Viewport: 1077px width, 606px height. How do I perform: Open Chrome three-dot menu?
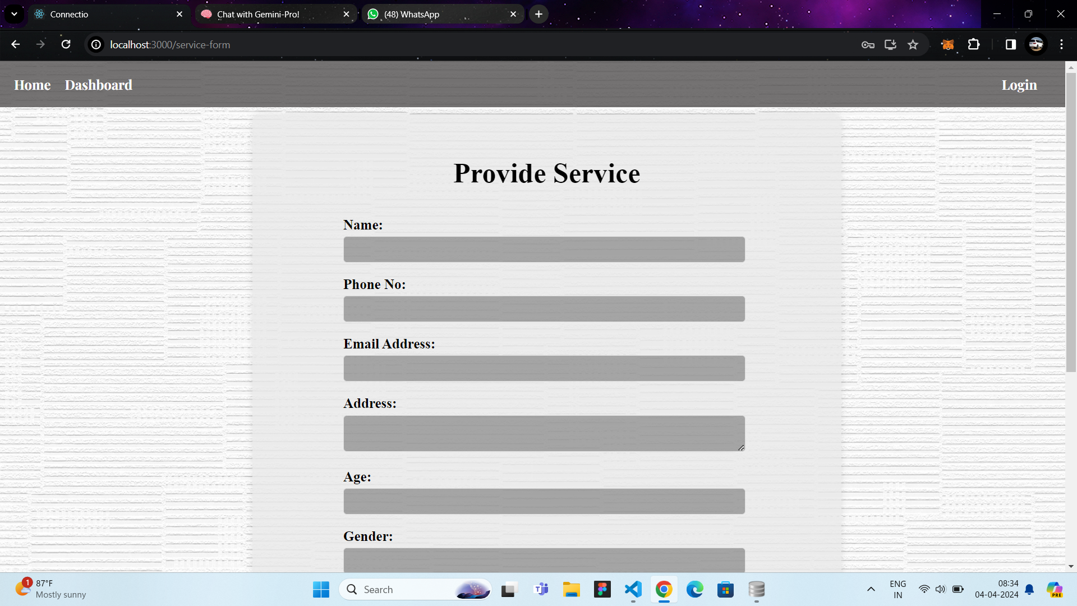[x=1061, y=44]
